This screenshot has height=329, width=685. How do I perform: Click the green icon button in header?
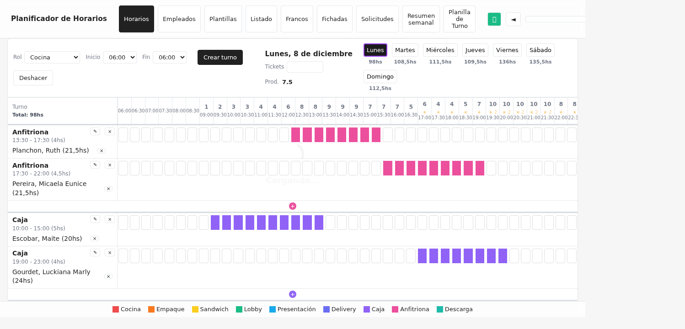pyautogui.click(x=494, y=19)
